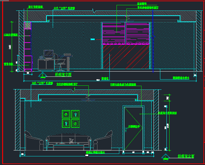Select the white door-face annotation right of the door
The height and width of the screenshot is (165, 205).
pyautogui.click(x=167, y=113)
